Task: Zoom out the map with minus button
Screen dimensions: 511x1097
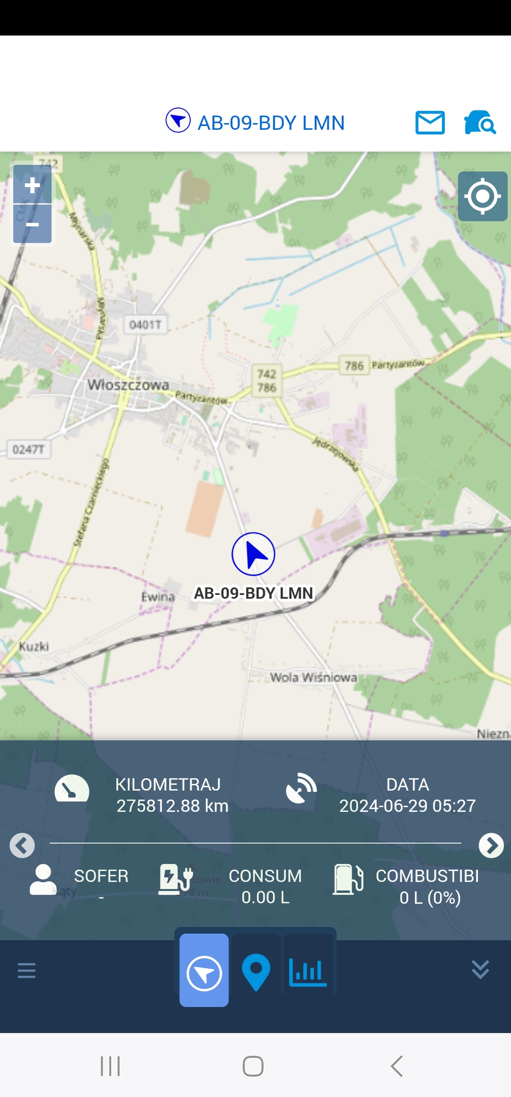Action: click(32, 224)
